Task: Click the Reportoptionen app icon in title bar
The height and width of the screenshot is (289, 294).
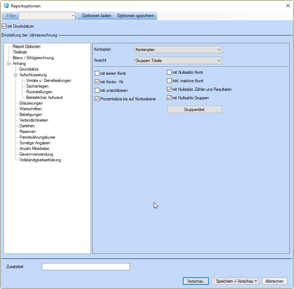Action: [6, 6]
